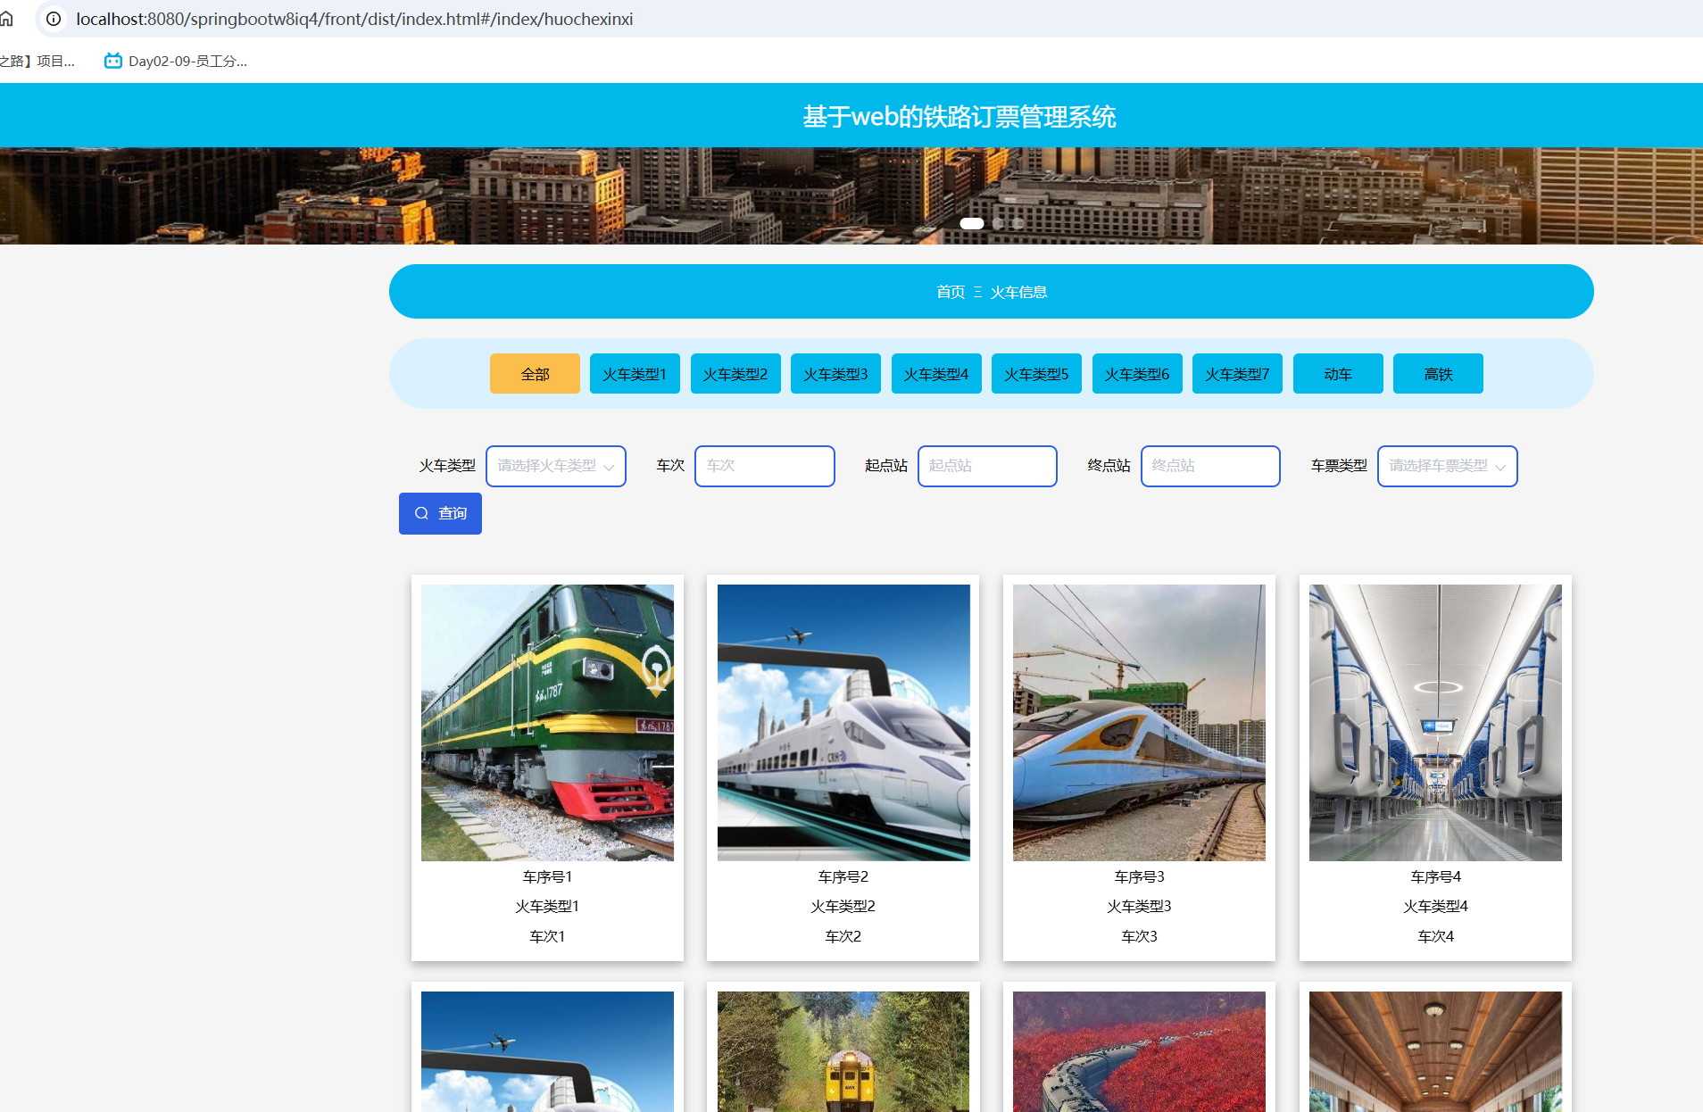Open the blue train image for 车序号3
Image resolution: width=1703 pixels, height=1112 pixels.
click(x=1139, y=722)
